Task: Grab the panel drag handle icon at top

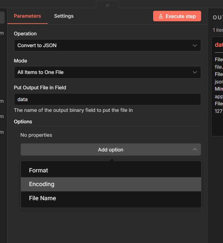Action: 107,5
